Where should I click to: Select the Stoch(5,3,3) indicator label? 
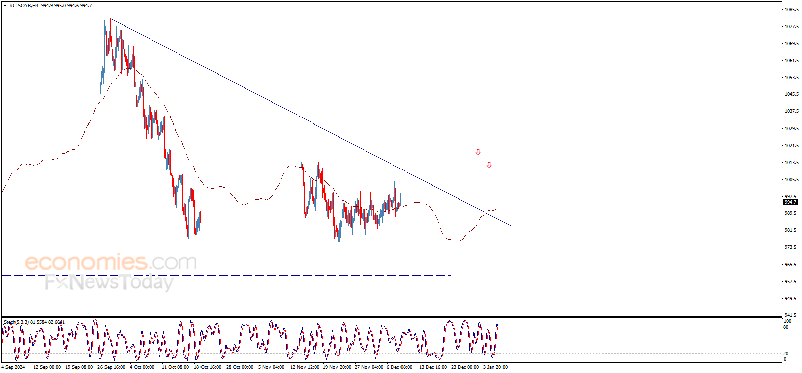point(16,322)
